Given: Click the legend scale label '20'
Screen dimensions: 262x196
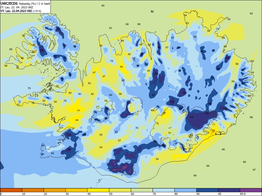Looking at the screenshot, I should coord(45,194).
